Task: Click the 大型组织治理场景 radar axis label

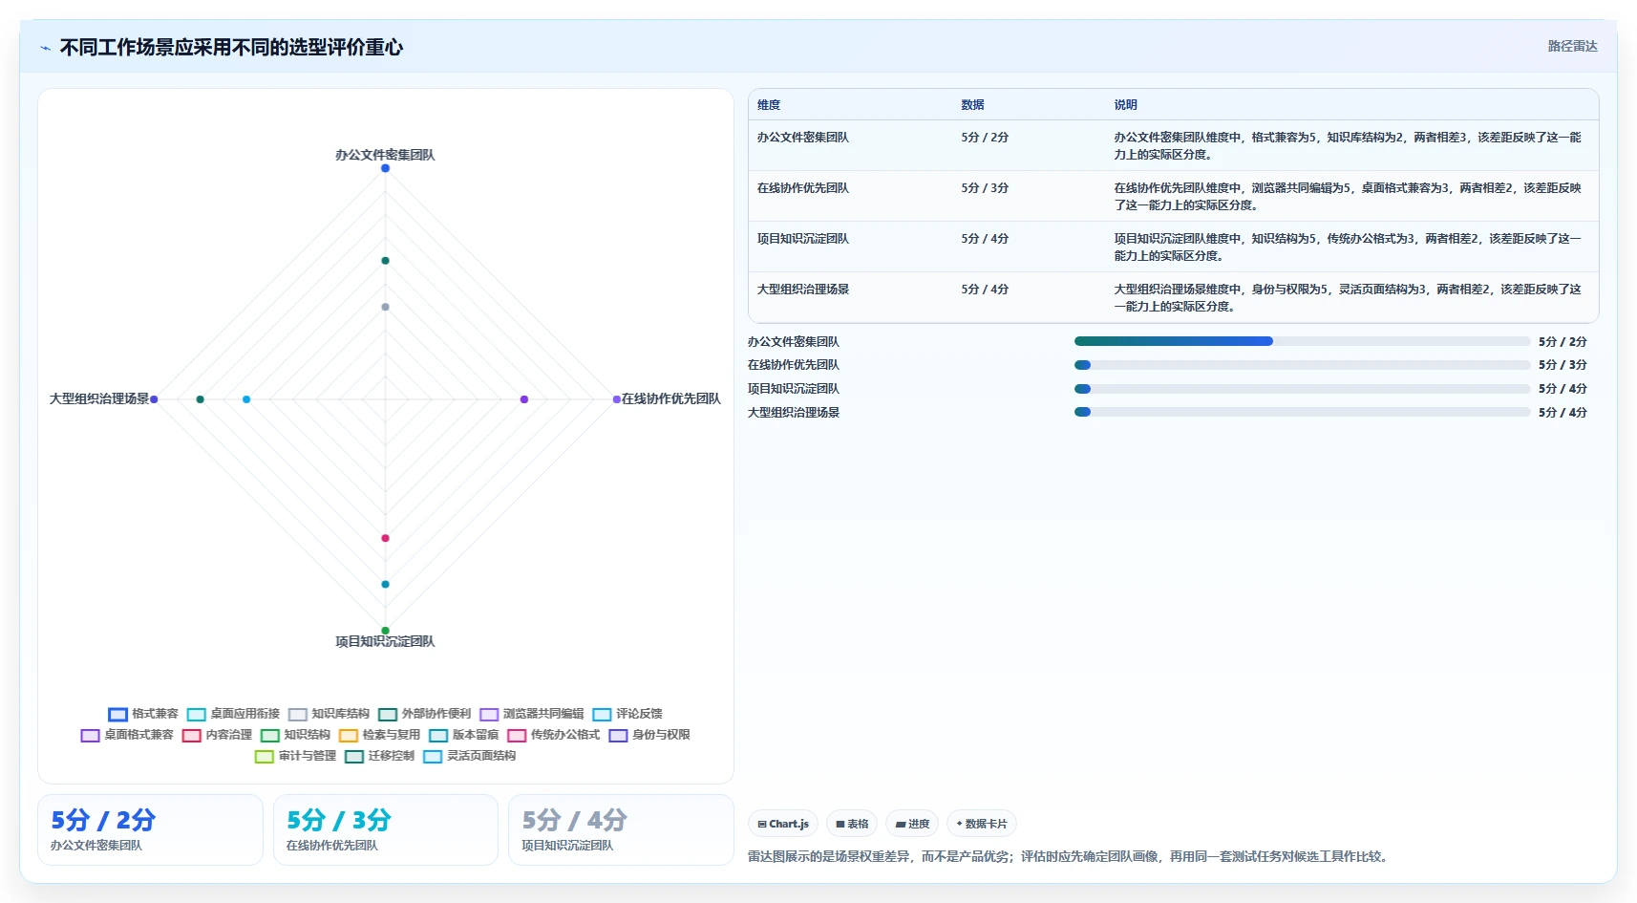Action: click(99, 398)
